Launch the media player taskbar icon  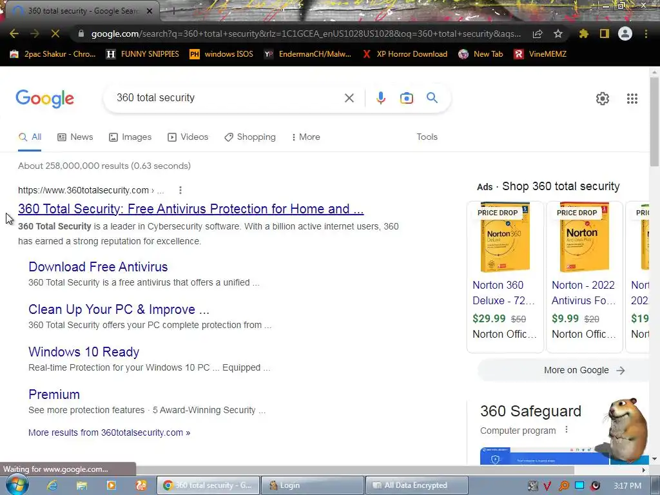pyautogui.click(x=111, y=485)
